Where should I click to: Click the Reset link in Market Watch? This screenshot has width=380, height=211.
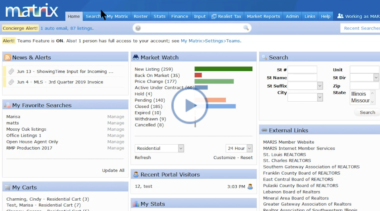246,158
